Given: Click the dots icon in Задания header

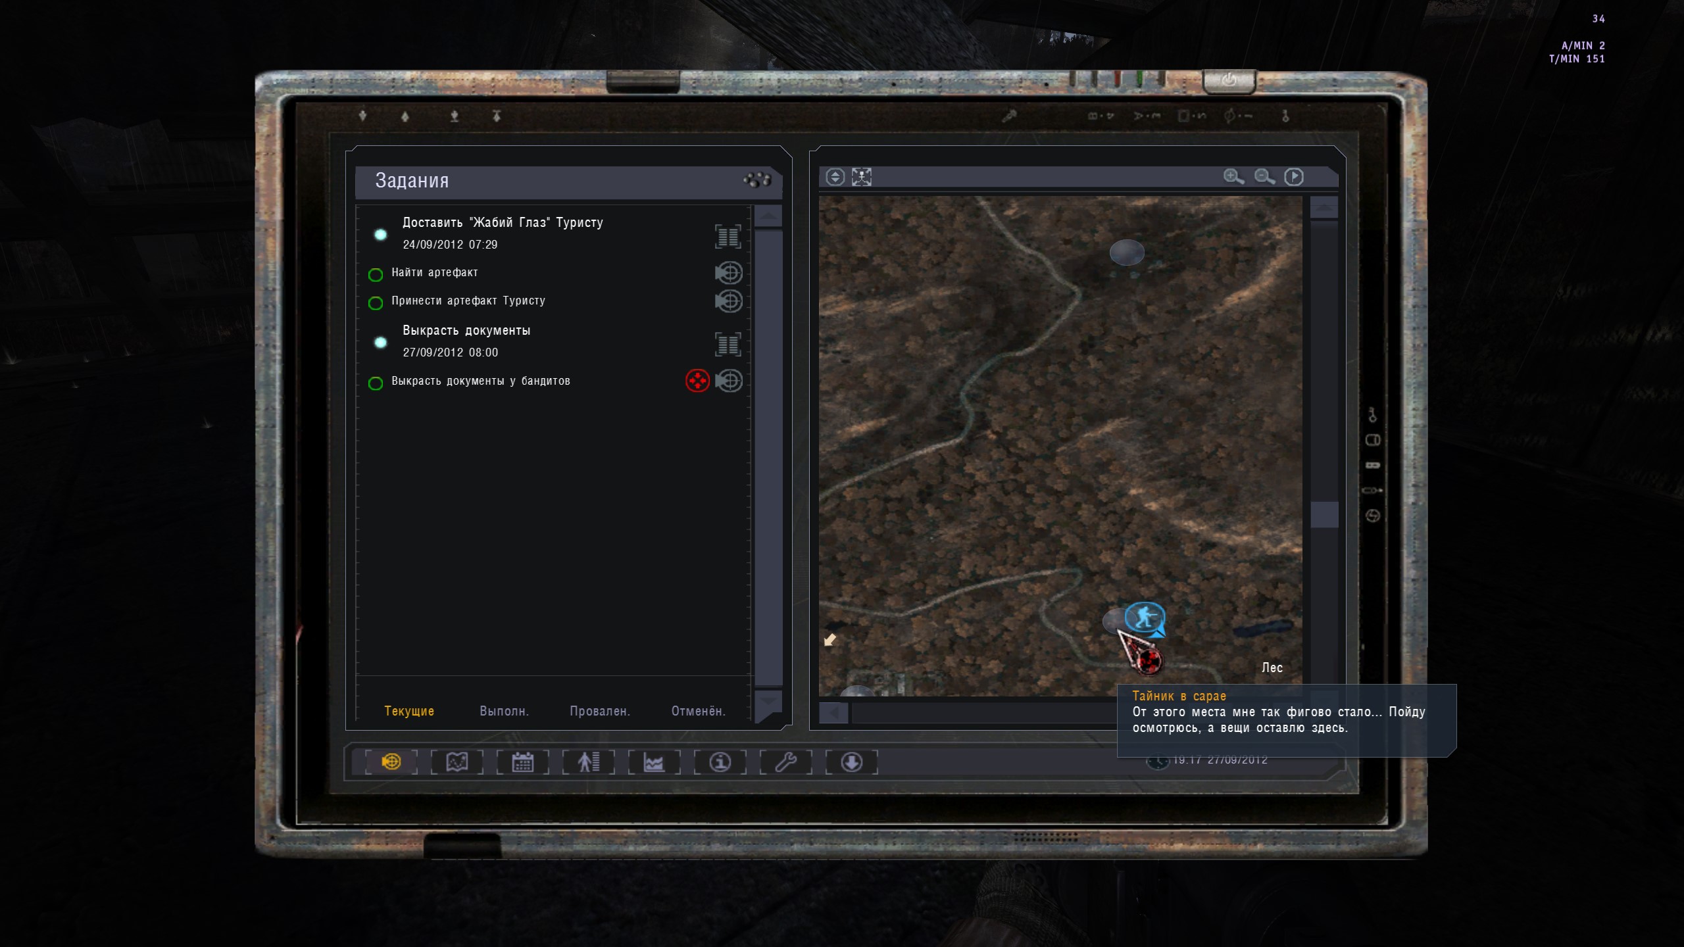Looking at the screenshot, I should pos(757,180).
